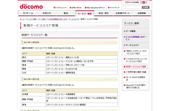Open sidebar 新規サービスエリア情報 link
Viewport: 170px width, 111px height.
pos(136,67)
